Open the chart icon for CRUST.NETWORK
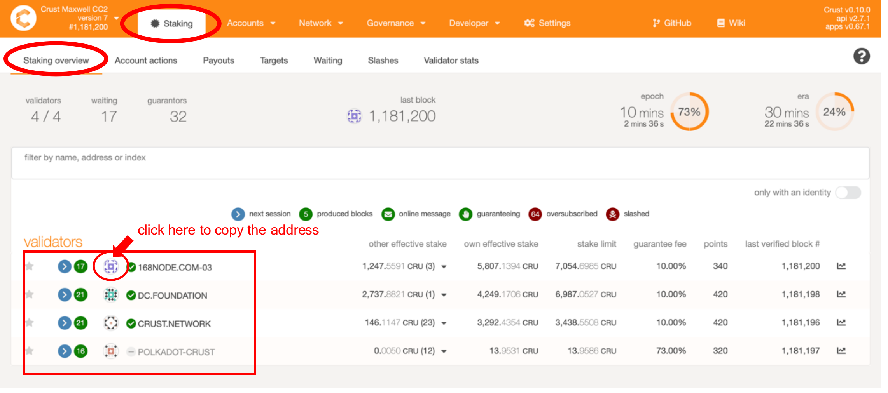 point(841,322)
